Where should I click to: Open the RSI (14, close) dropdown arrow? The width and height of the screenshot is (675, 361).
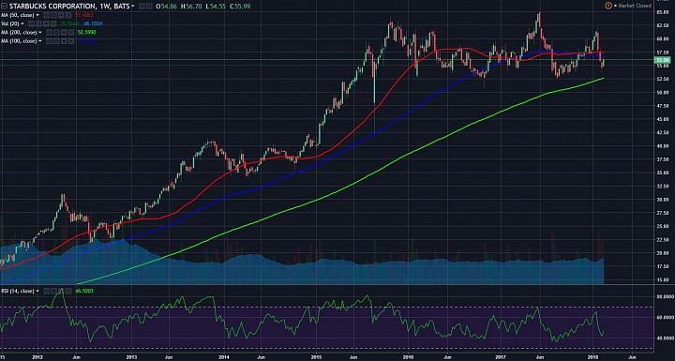37,291
